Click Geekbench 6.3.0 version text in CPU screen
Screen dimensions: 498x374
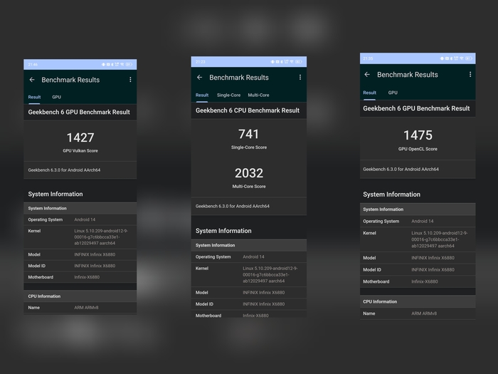pyautogui.click(x=233, y=206)
